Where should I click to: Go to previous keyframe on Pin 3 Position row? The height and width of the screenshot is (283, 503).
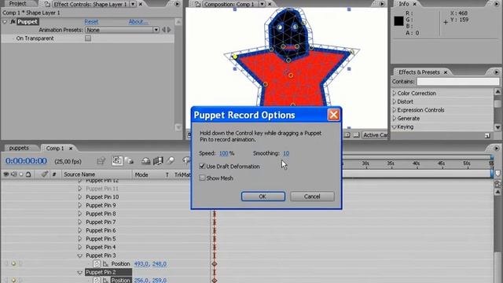pyautogui.click(x=6, y=264)
